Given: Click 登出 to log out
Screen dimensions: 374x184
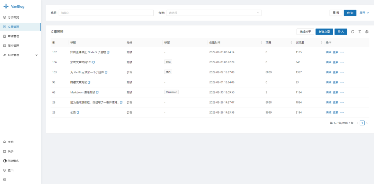Looking at the screenshot, I should (x=8, y=170).
